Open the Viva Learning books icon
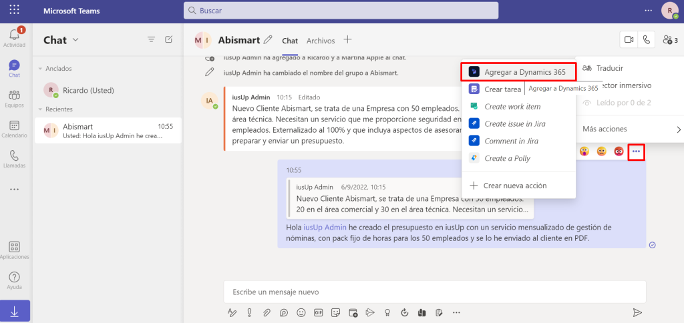Image resolution: width=684 pixels, height=323 pixels. click(x=421, y=312)
